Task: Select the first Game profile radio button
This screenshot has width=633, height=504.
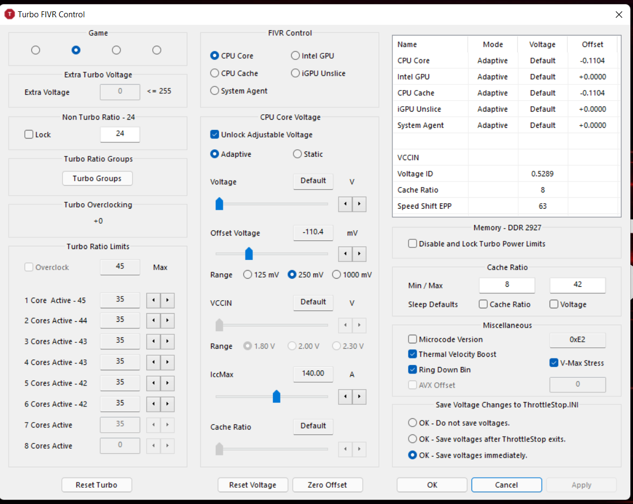Action: [36, 50]
